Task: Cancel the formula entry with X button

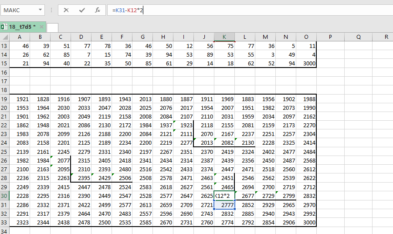Action: (66, 10)
